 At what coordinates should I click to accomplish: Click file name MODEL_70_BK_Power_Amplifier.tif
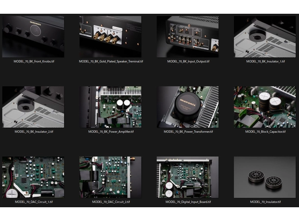[x=111, y=132]
